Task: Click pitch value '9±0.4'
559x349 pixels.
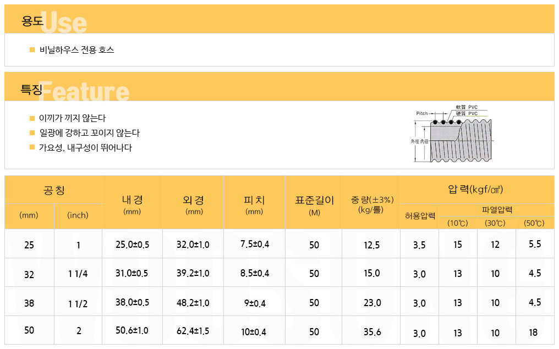Action: click(255, 303)
